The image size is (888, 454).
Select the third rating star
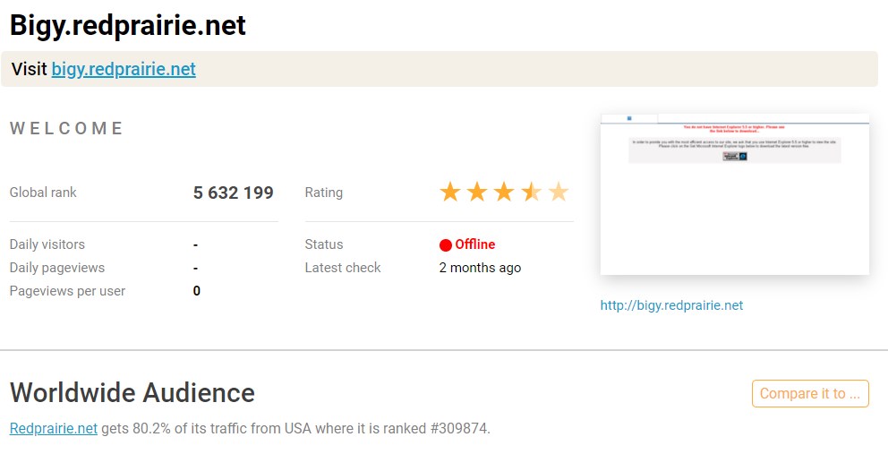pyautogui.click(x=504, y=193)
